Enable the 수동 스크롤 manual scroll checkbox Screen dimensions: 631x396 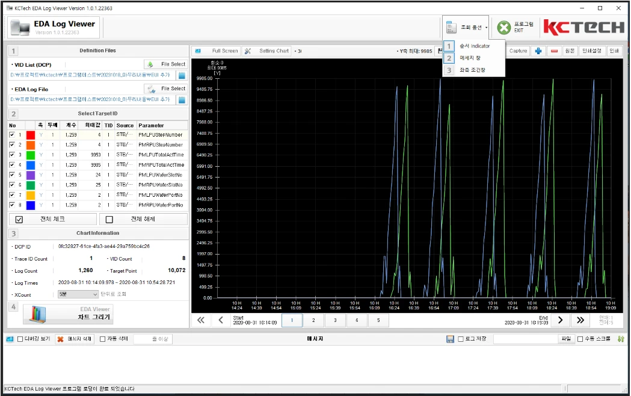click(x=580, y=339)
